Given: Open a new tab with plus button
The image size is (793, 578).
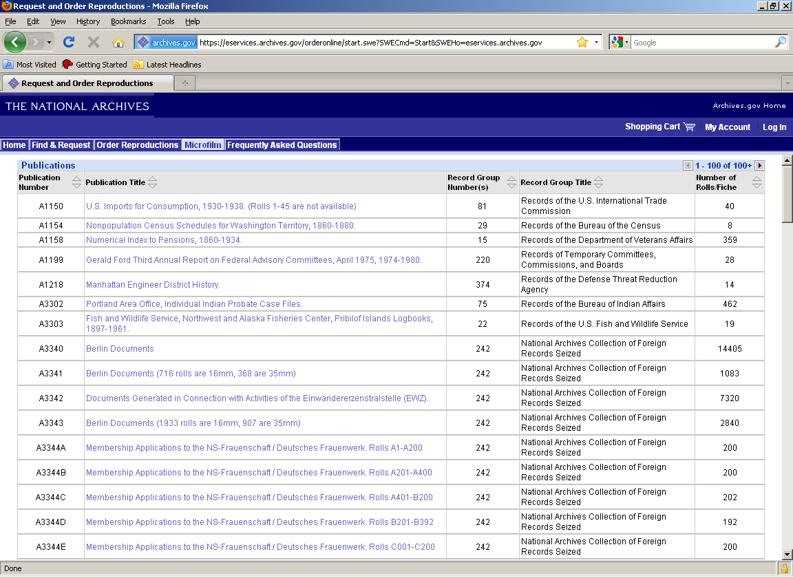Looking at the screenshot, I should [x=185, y=83].
